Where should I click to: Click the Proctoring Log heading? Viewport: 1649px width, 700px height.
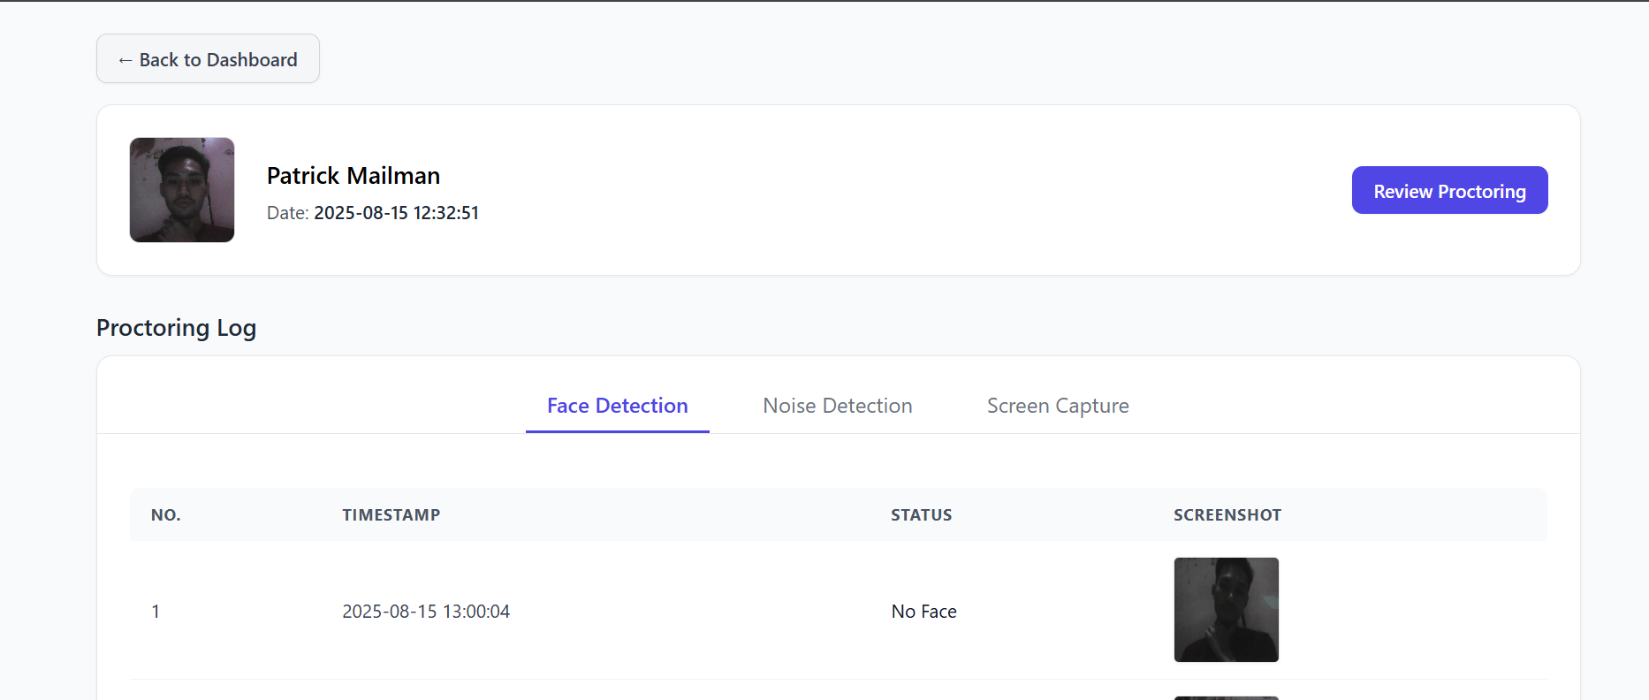click(176, 328)
